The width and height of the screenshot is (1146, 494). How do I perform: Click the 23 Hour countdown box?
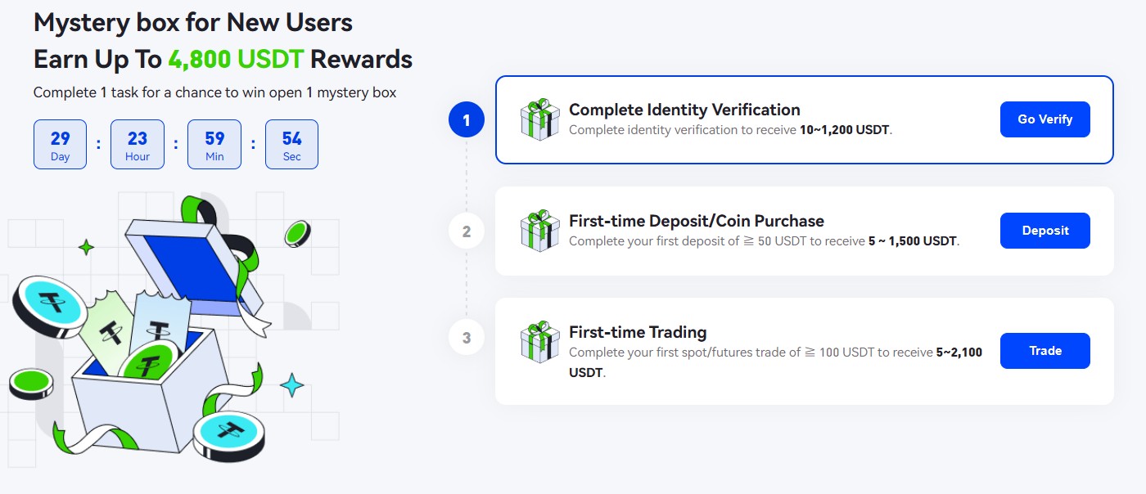coord(138,145)
